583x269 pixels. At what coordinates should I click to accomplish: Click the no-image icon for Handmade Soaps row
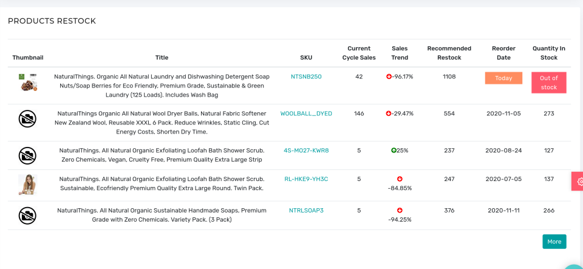[x=27, y=216]
